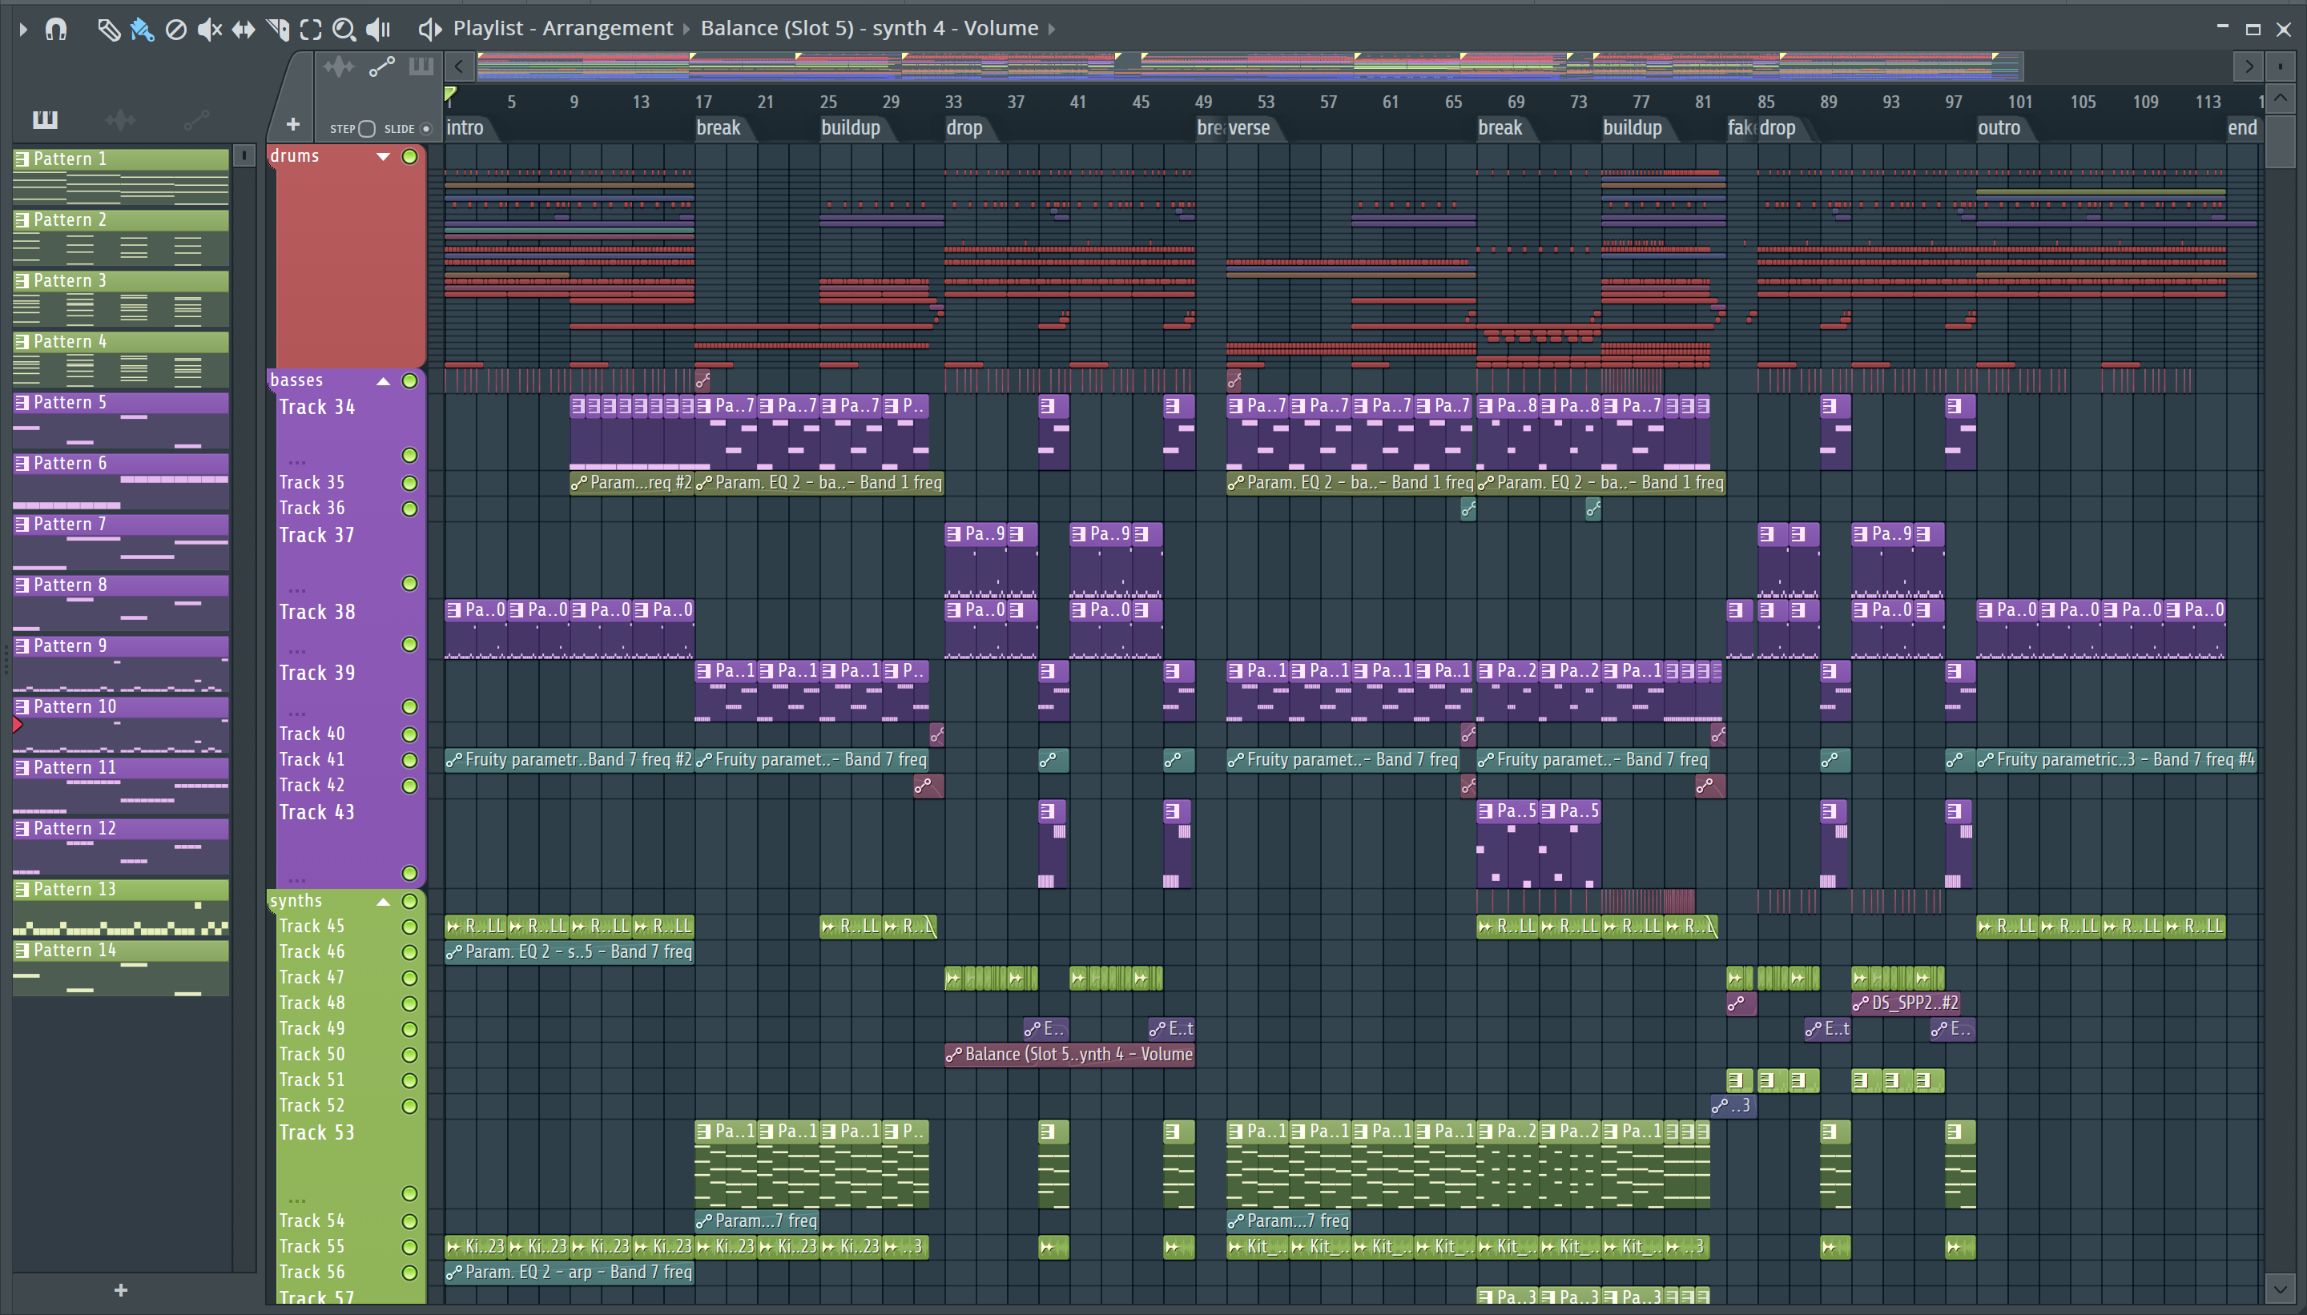Viewport: 2307px width, 1315px height.
Task: Focus audio clips in the playlist header
Action: click(339, 66)
